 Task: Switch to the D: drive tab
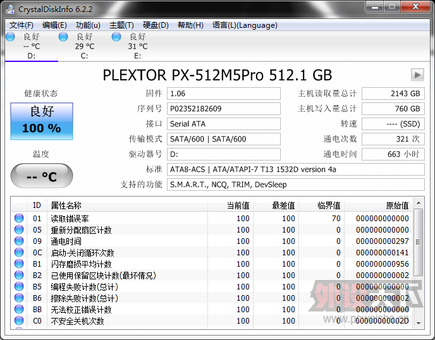32,46
